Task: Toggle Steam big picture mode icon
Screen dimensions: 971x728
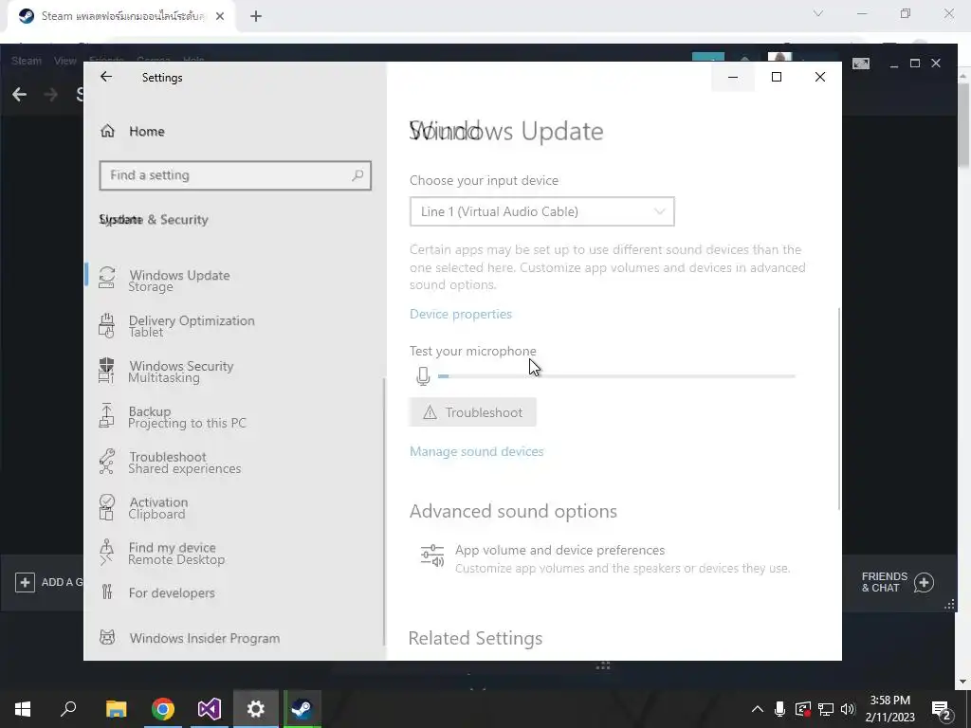Action: click(861, 64)
